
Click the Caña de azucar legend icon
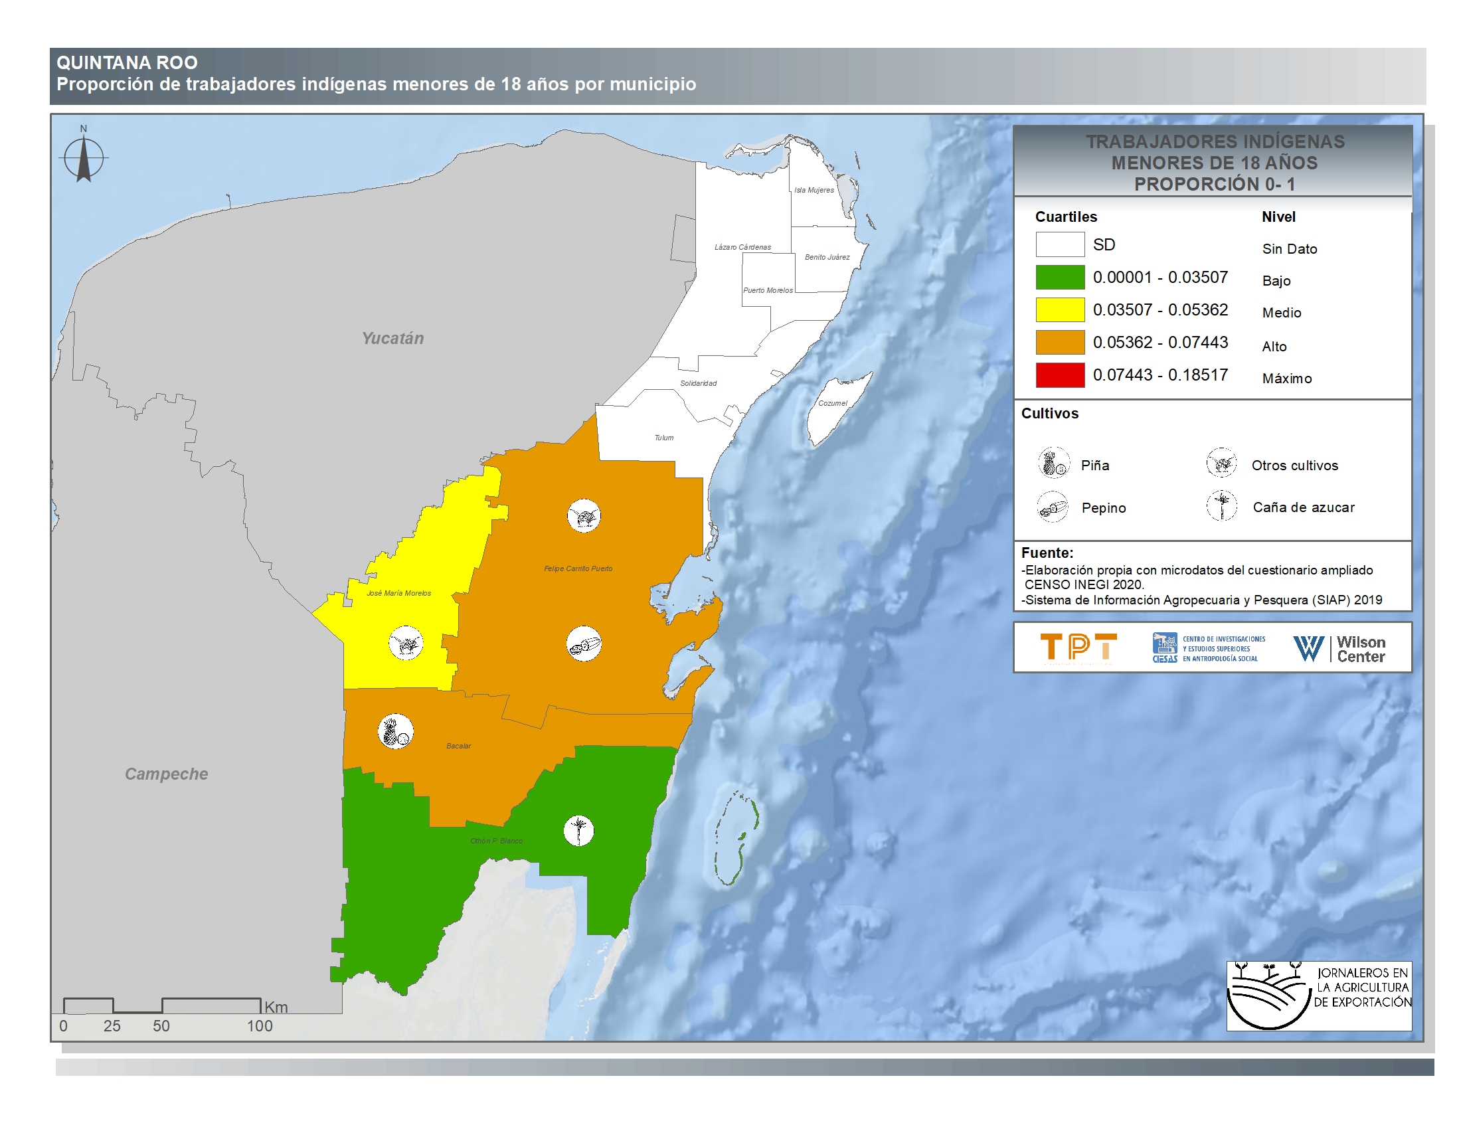[1222, 506]
